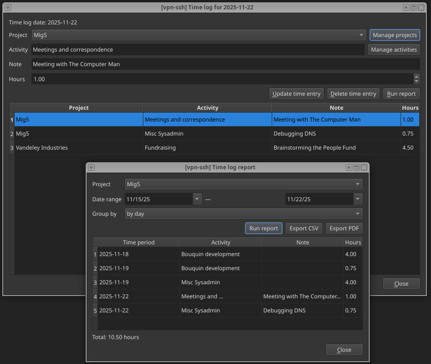Screen dimensions: 431x364
Task: Open Manage projects
Action: point(394,35)
